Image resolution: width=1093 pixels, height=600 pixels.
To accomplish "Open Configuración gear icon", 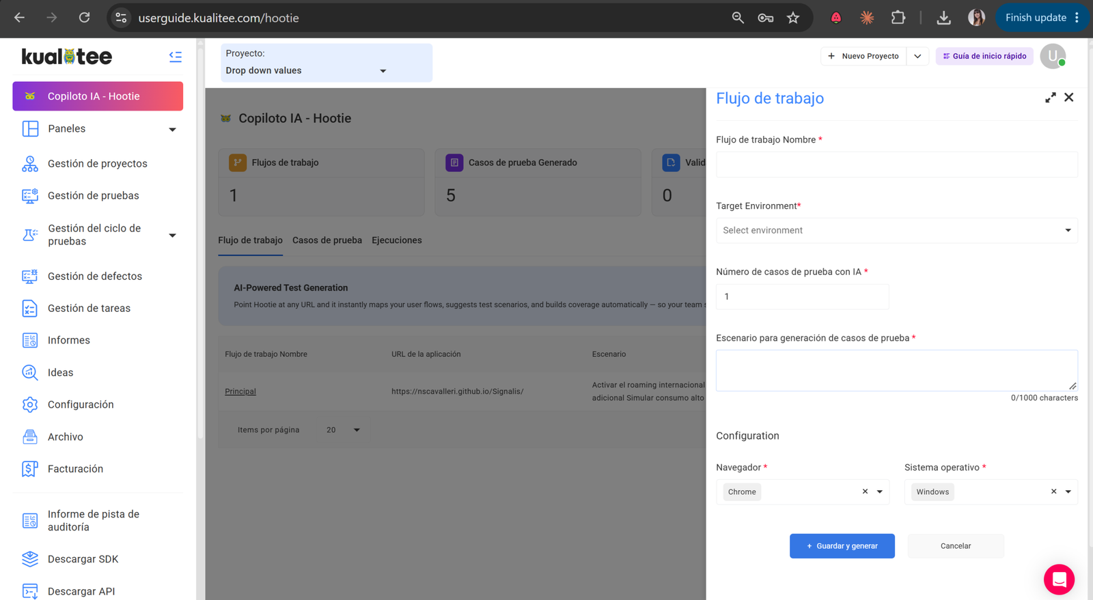I will pos(30,405).
